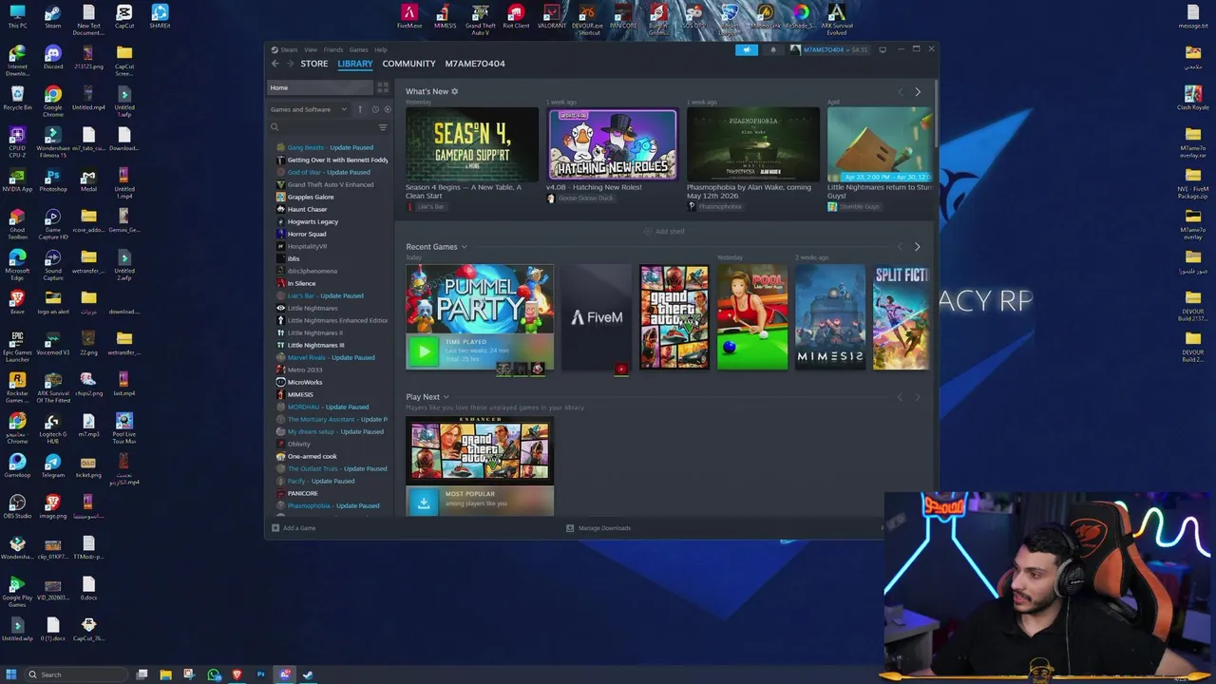The image size is (1216, 684).
Task: Open the M7AME7O404 profile tab
Action: point(475,64)
